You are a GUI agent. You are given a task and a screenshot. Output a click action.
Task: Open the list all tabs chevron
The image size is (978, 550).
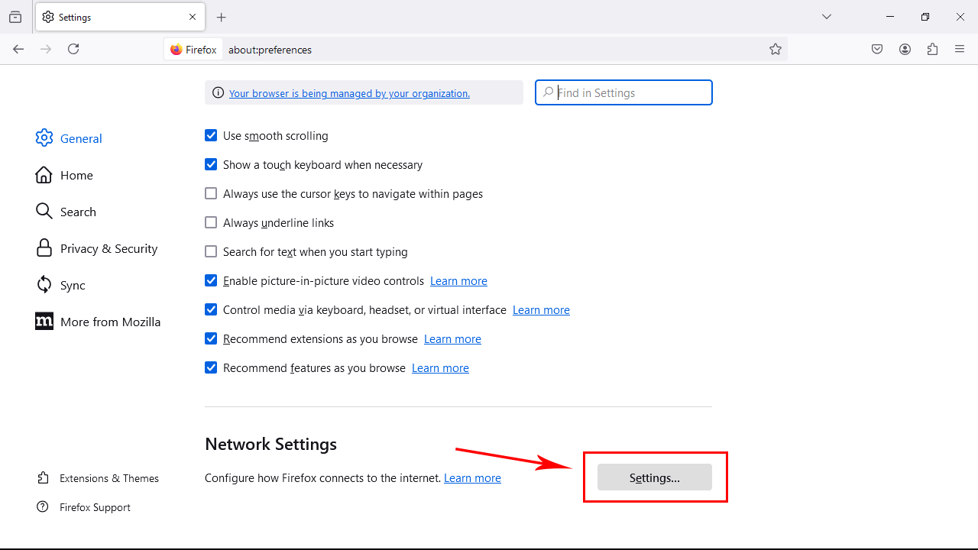click(826, 16)
